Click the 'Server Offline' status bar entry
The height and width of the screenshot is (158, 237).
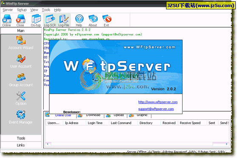(137, 151)
